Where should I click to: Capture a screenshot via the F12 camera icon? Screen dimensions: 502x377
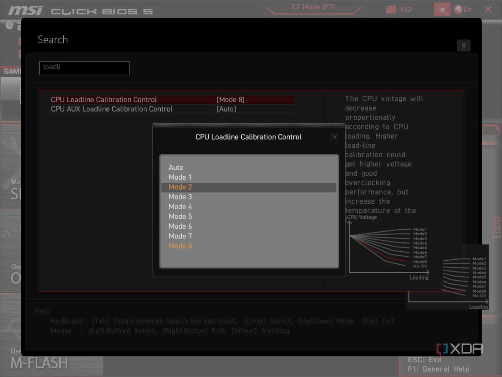point(390,9)
